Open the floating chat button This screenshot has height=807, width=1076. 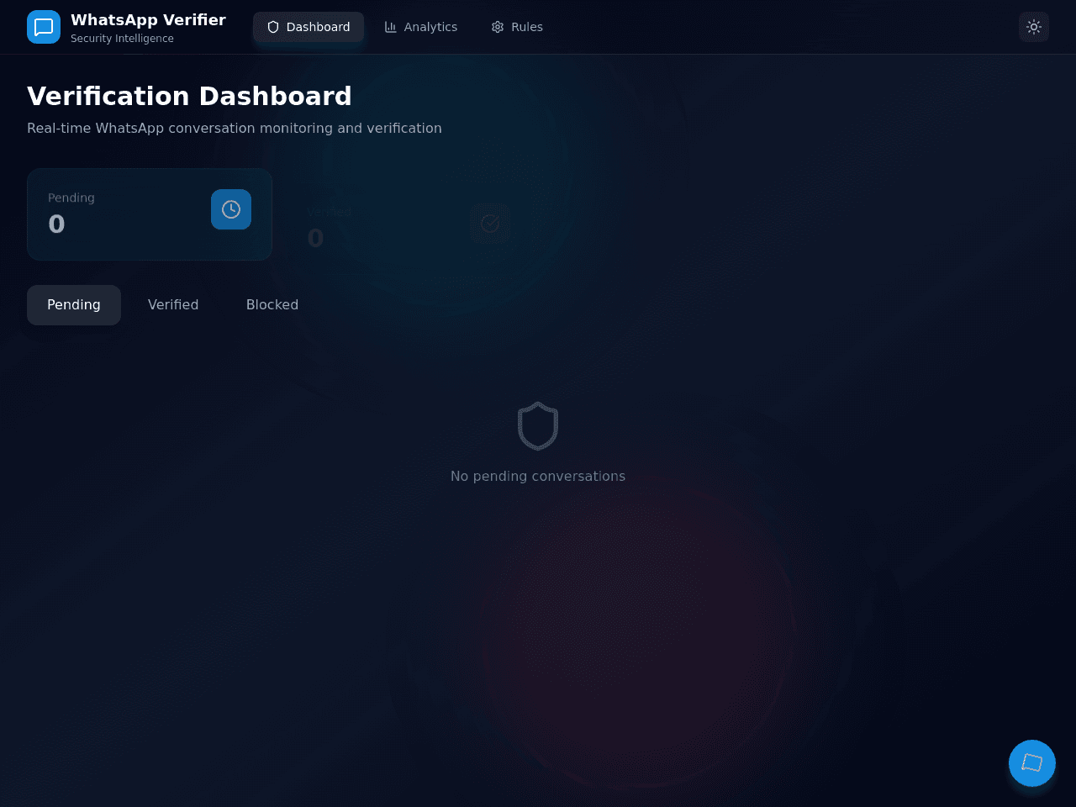pos(1032,763)
